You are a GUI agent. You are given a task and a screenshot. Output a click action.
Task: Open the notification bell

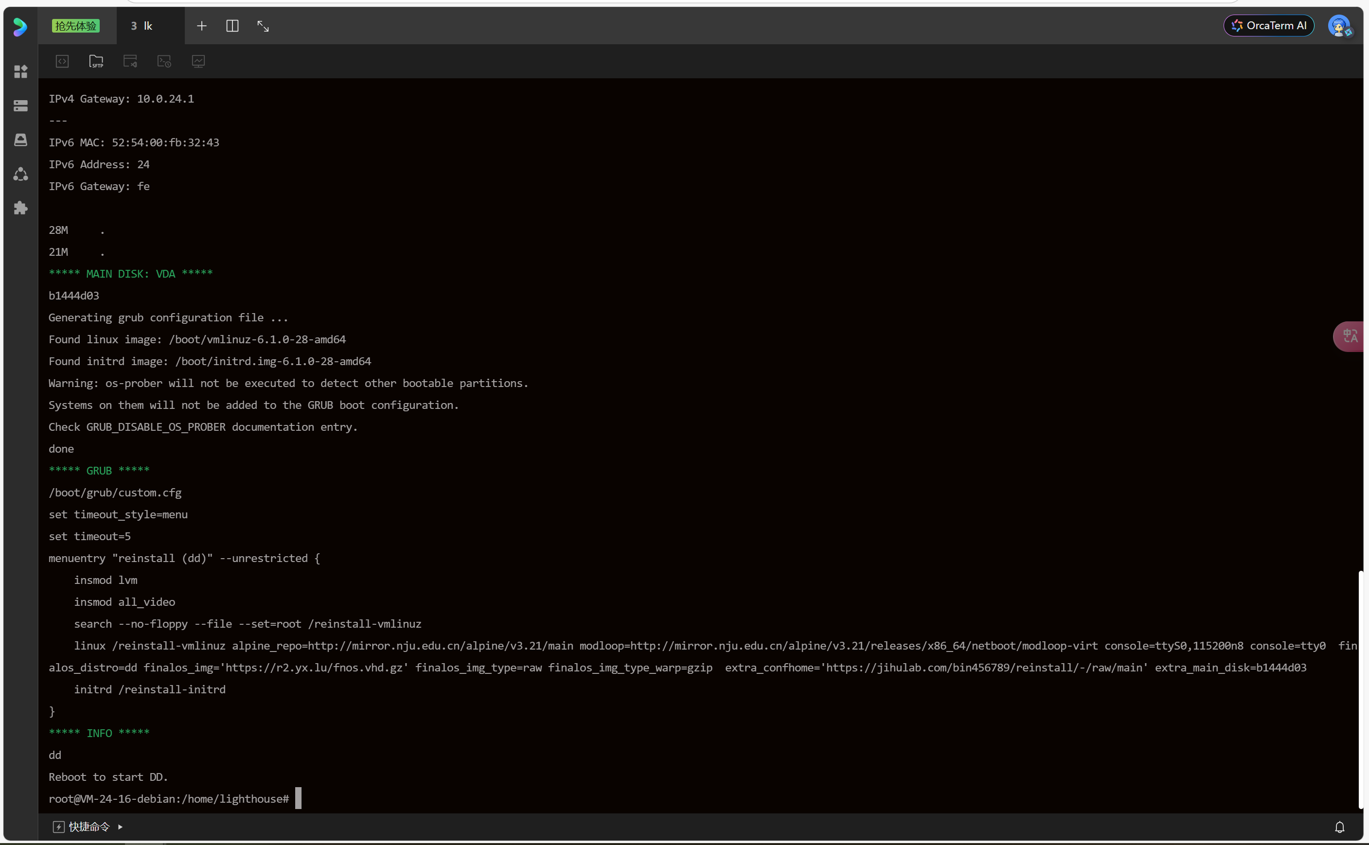pos(1339,827)
